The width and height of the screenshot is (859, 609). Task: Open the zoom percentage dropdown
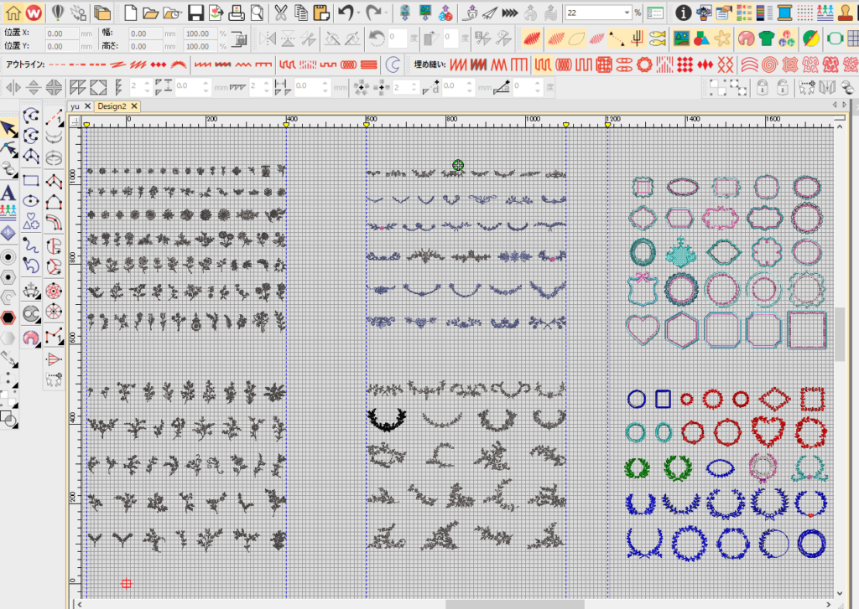(x=627, y=13)
